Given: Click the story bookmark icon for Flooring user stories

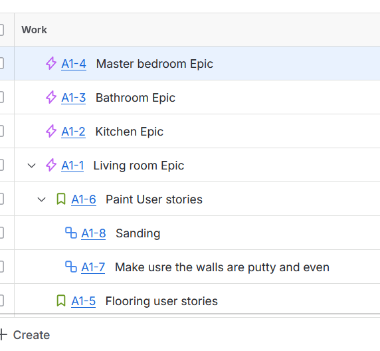Looking at the screenshot, I should [61, 300].
